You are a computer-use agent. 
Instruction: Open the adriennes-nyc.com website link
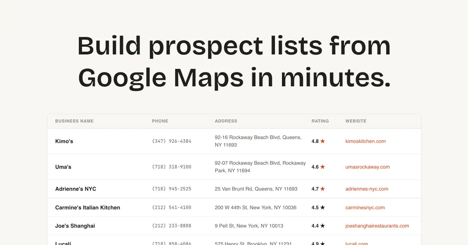(367, 189)
